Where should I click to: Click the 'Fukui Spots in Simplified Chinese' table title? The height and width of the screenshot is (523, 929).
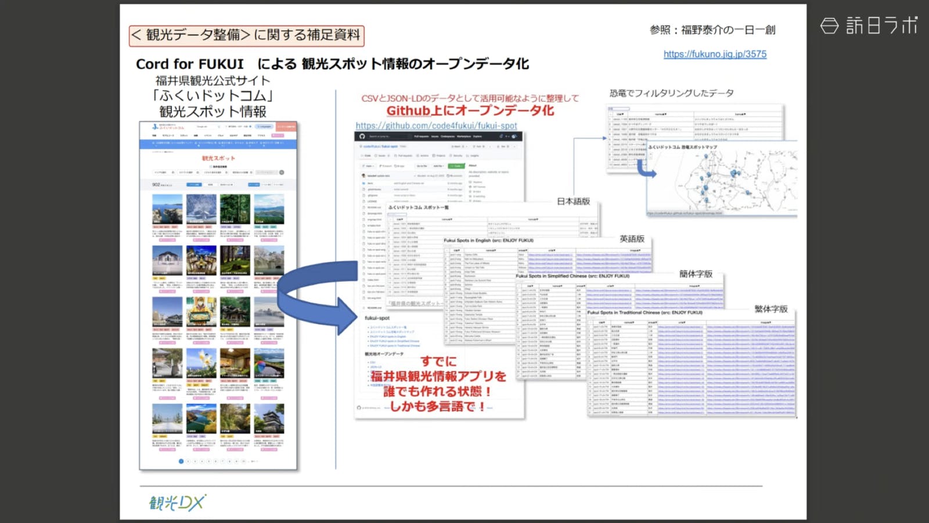pyautogui.click(x=572, y=276)
